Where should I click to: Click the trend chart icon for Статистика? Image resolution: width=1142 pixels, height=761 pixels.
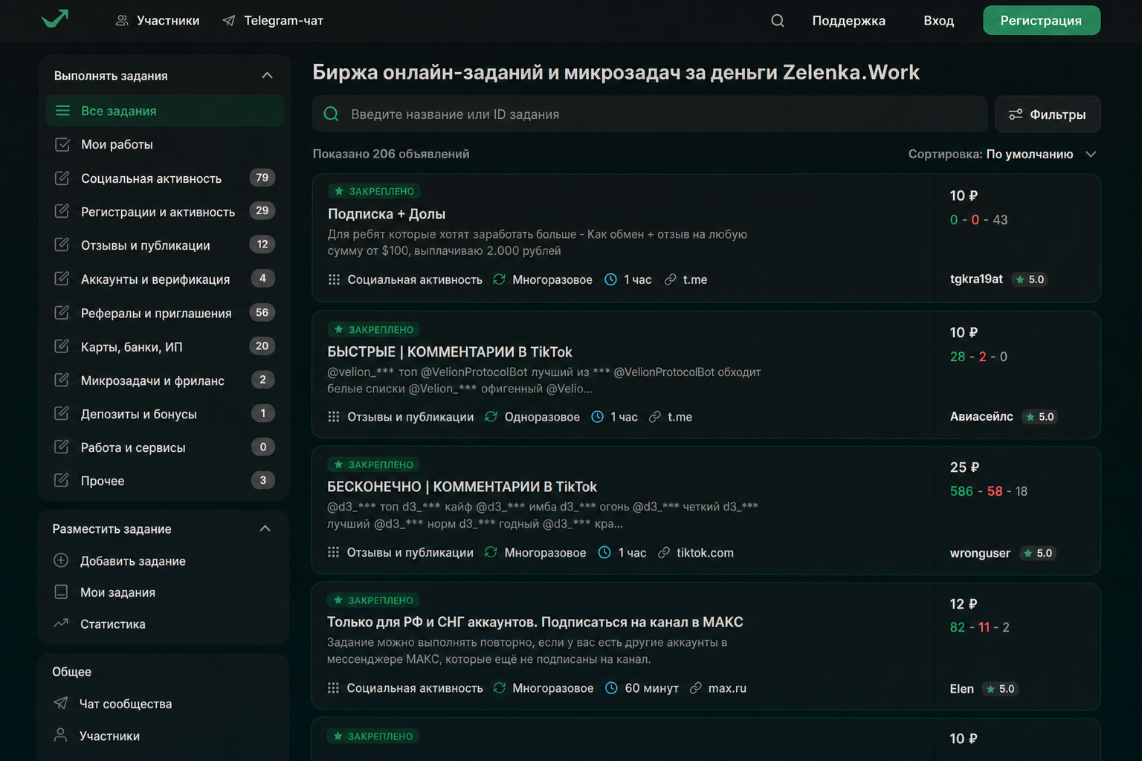point(61,624)
